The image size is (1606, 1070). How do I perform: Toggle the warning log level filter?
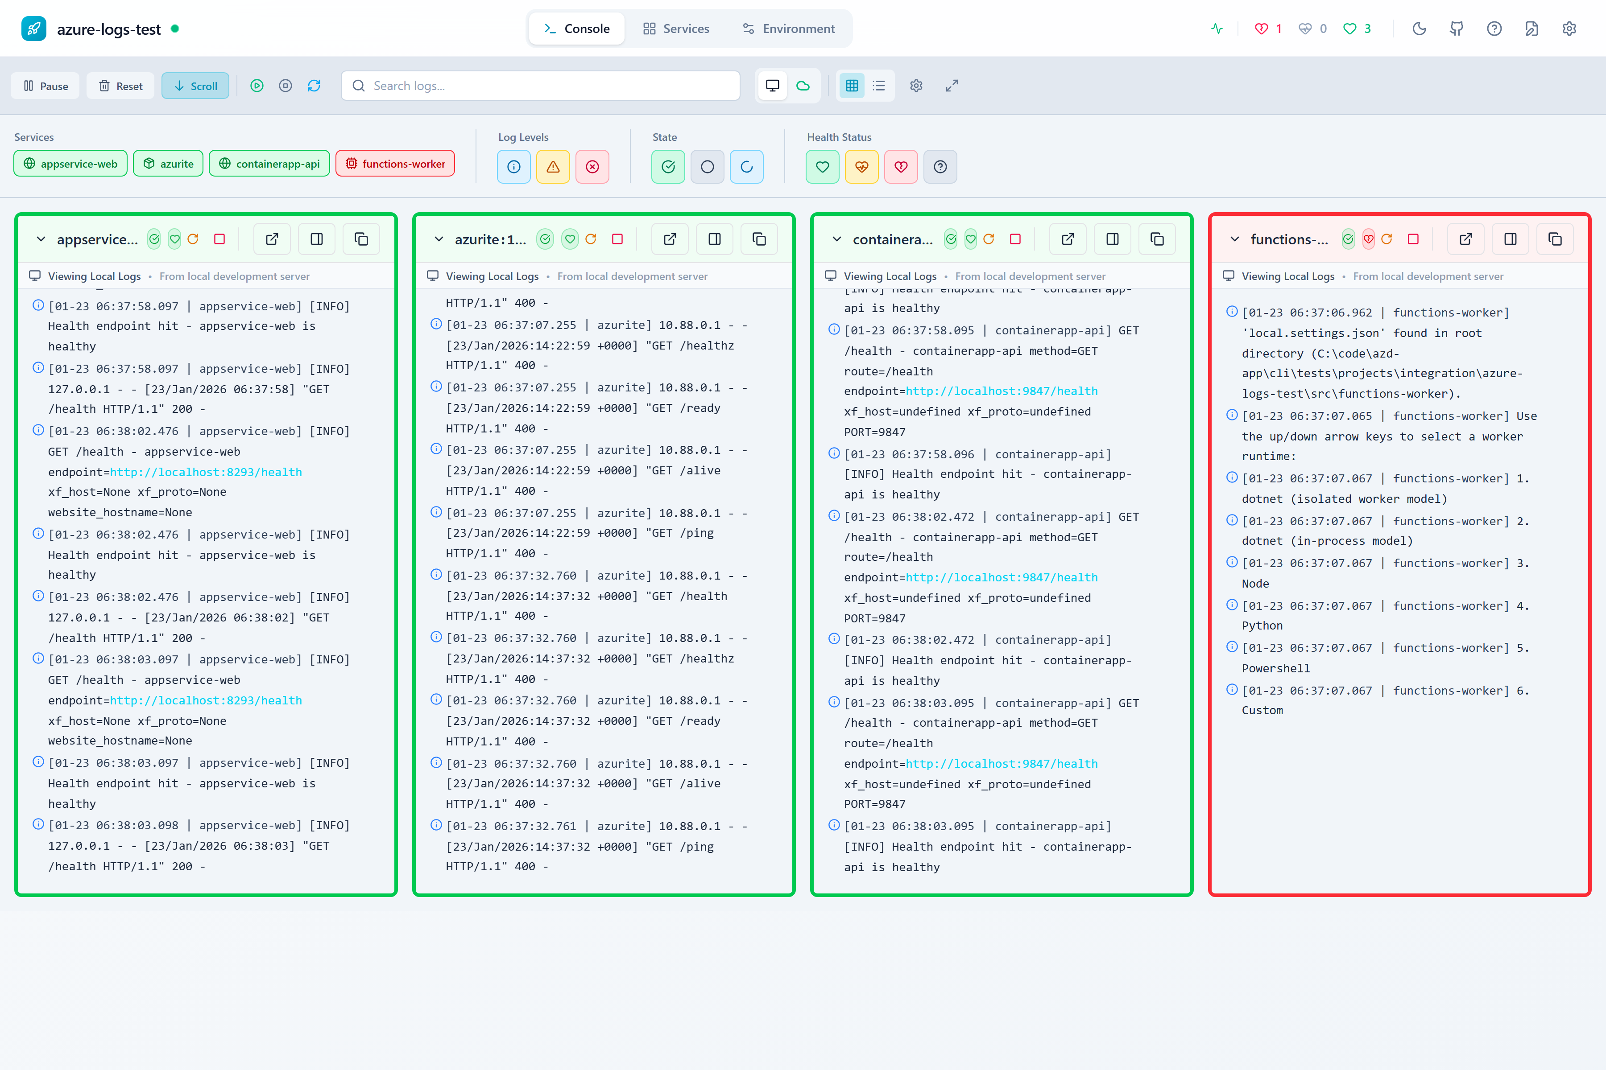click(553, 166)
